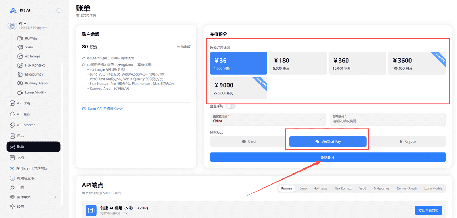Open Midjourney via its sidebar icon
The image size is (457, 218).
(20, 74)
